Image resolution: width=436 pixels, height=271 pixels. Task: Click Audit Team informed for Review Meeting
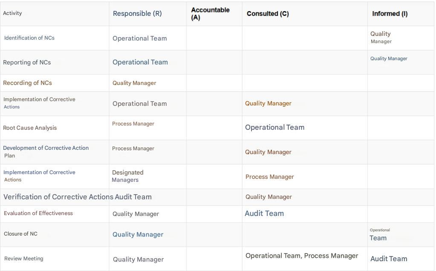(389, 259)
